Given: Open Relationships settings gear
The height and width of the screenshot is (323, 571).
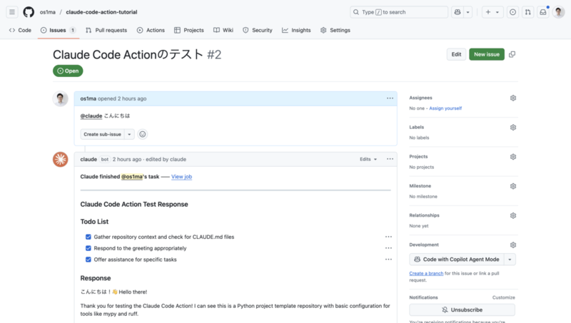Looking at the screenshot, I should (x=513, y=216).
